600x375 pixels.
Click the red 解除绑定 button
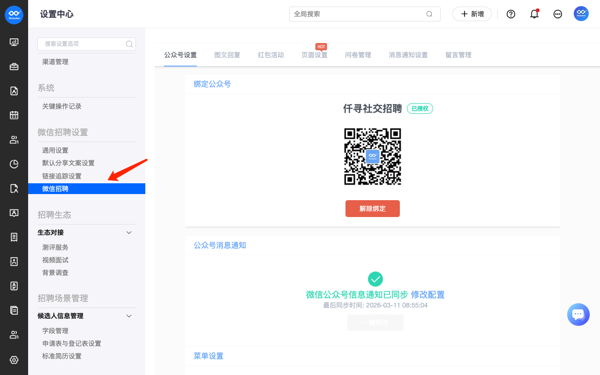coord(373,209)
